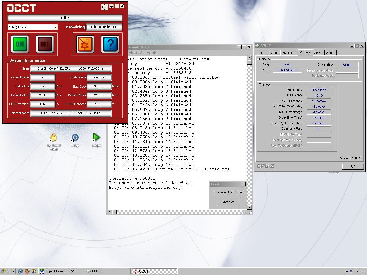Viewport: 367px width, 275px height.
Task: Open the About tab in CPU-Z
Action: (x=330, y=53)
